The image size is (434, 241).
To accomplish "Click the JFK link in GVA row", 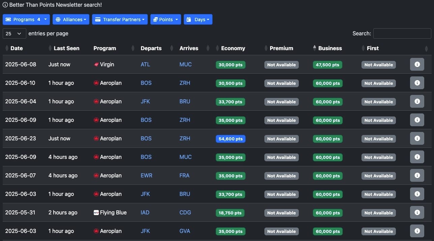I will (145, 231).
